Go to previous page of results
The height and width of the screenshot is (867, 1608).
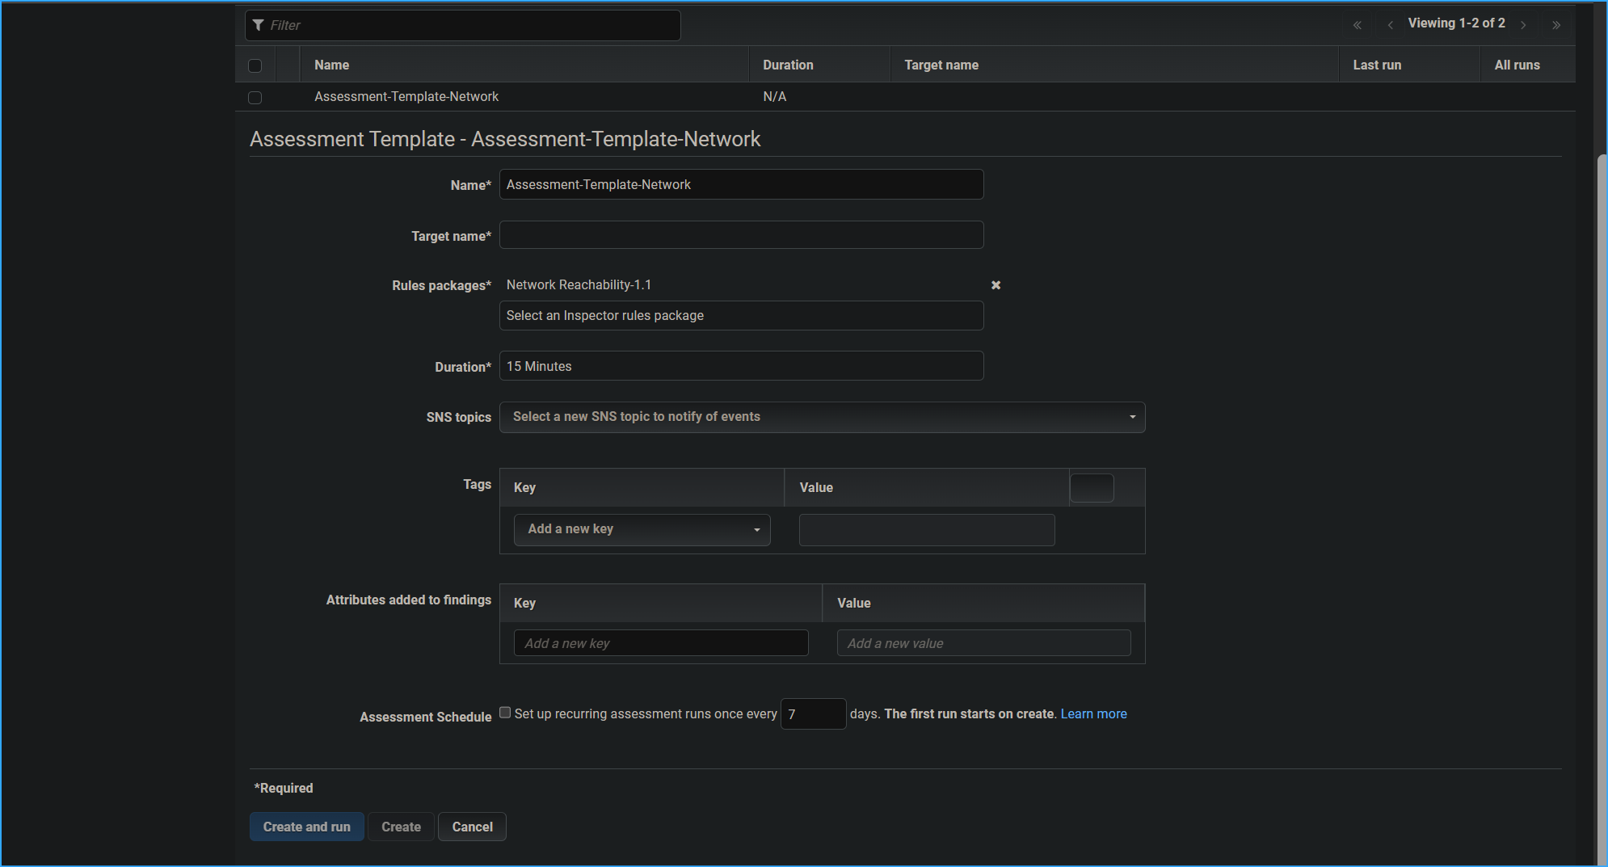point(1390,25)
